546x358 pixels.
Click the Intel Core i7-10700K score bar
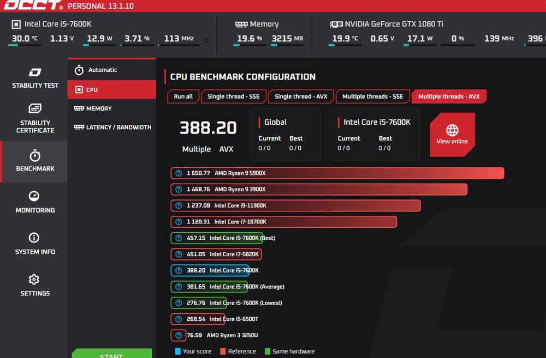click(284, 222)
